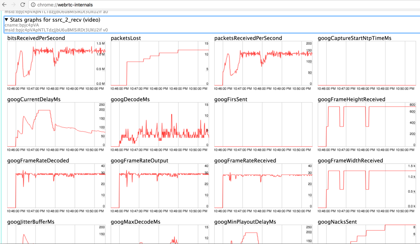Click the packetsLost graph
Viewport: 420px width, 244px height.
(x=160, y=63)
